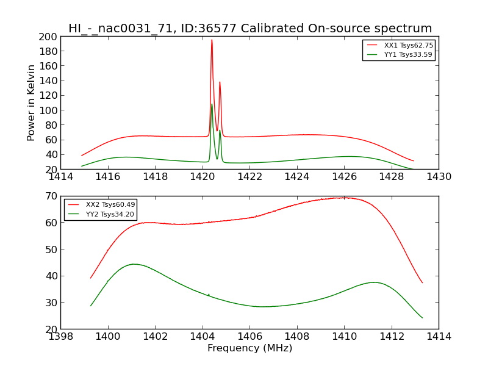The height and width of the screenshot is (366, 488).
Task: Click the green YY2 maximum near 1401 MHz
Action: [x=134, y=264]
